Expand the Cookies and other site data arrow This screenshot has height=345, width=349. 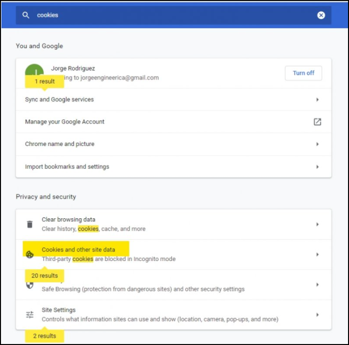coord(317,254)
